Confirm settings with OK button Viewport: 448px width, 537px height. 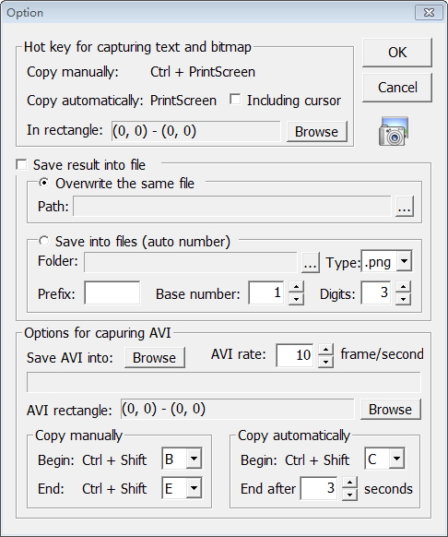pos(397,53)
